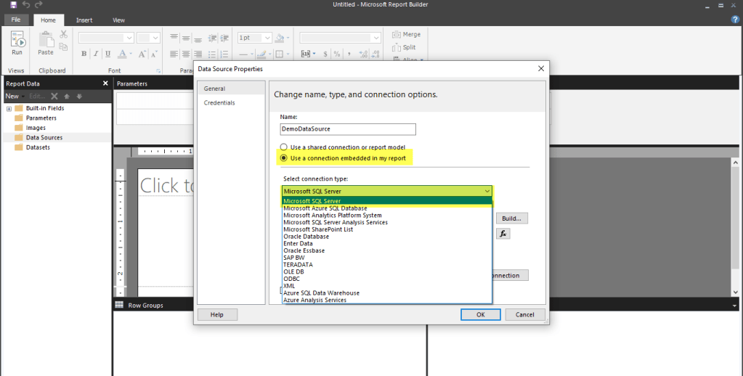The width and height of the screenshot is (743, 376).
Task: Expand the Built-in Fields tree node
Action: pyautogui.click(x=9, y=108)
